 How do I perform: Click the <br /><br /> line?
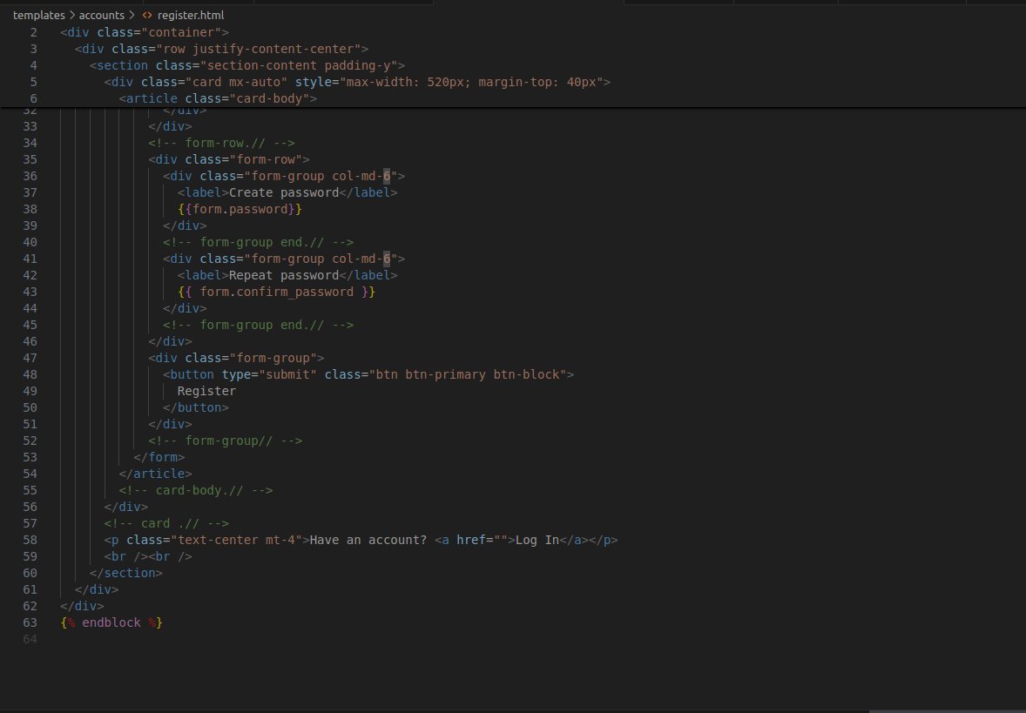(x=148, y=556)
